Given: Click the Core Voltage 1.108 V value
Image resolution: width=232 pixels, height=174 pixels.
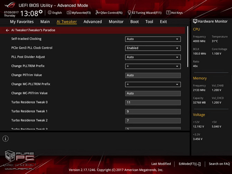Looking at the screenshot, I should click(x=216, y=54).
